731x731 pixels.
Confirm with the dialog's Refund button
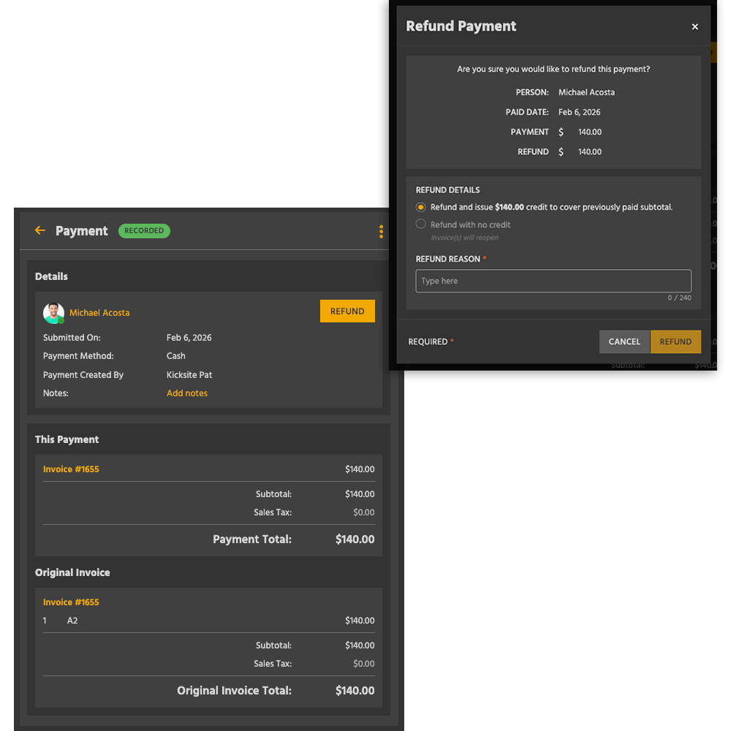coord(675,341)
